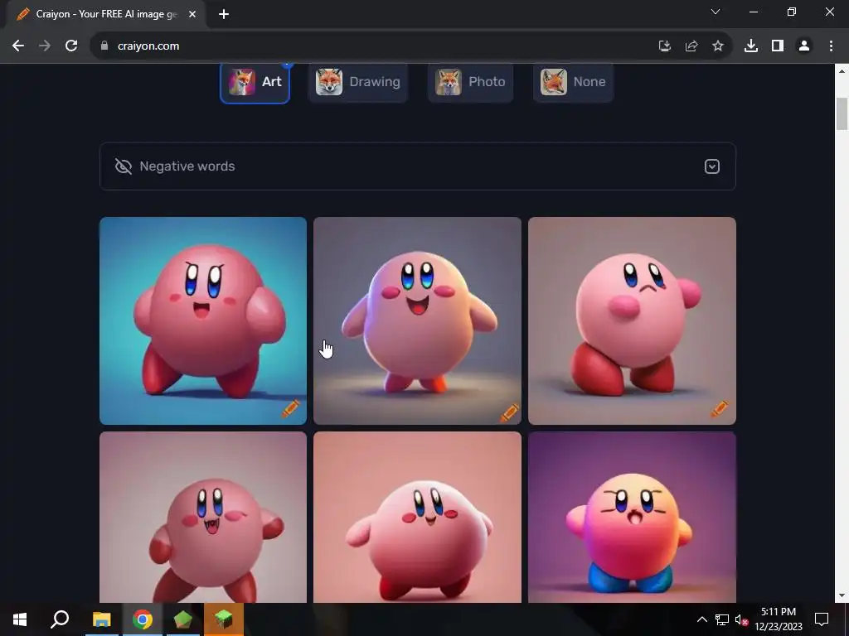Click the network tray icon
The image size is (849, 636).
click(x=722, y=619)
